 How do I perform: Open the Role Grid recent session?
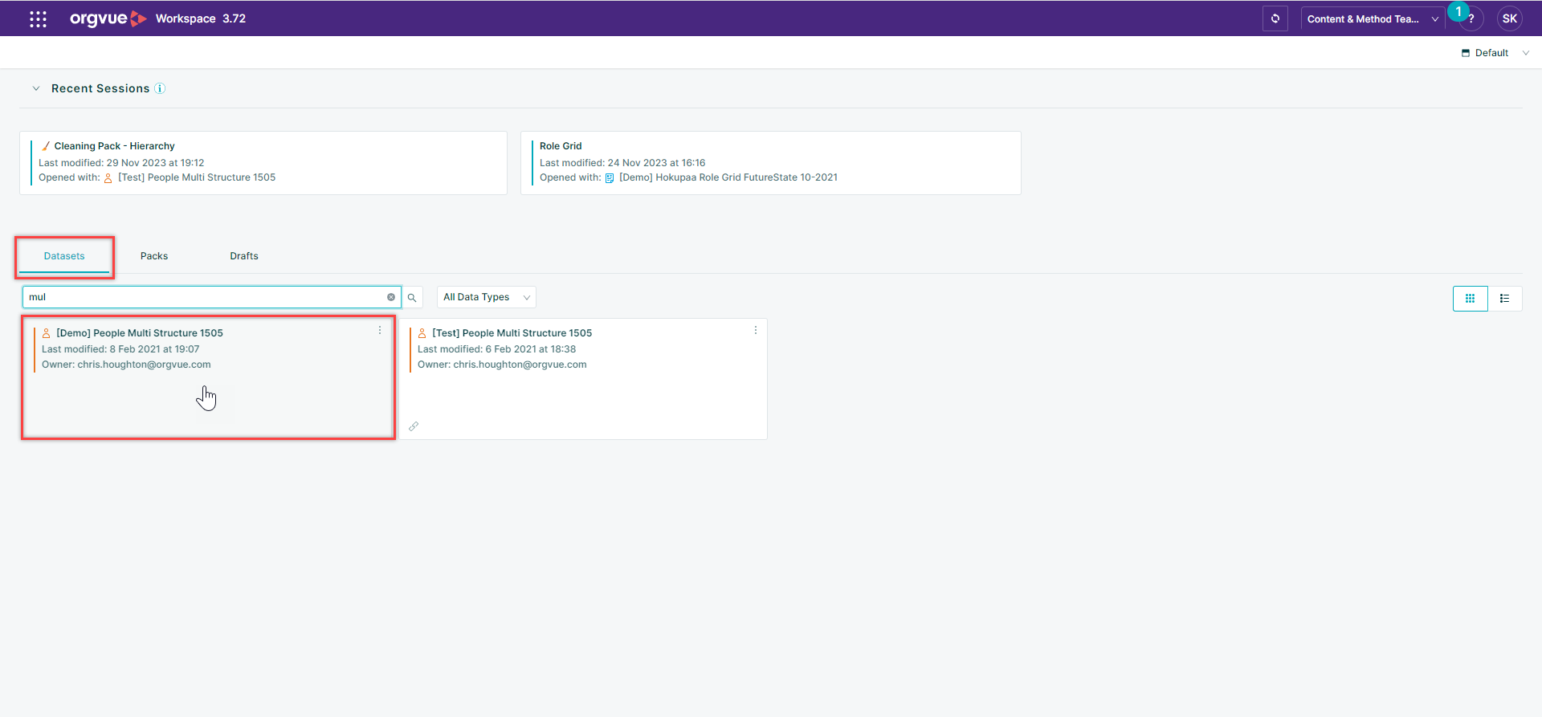[x=771, y=163]
